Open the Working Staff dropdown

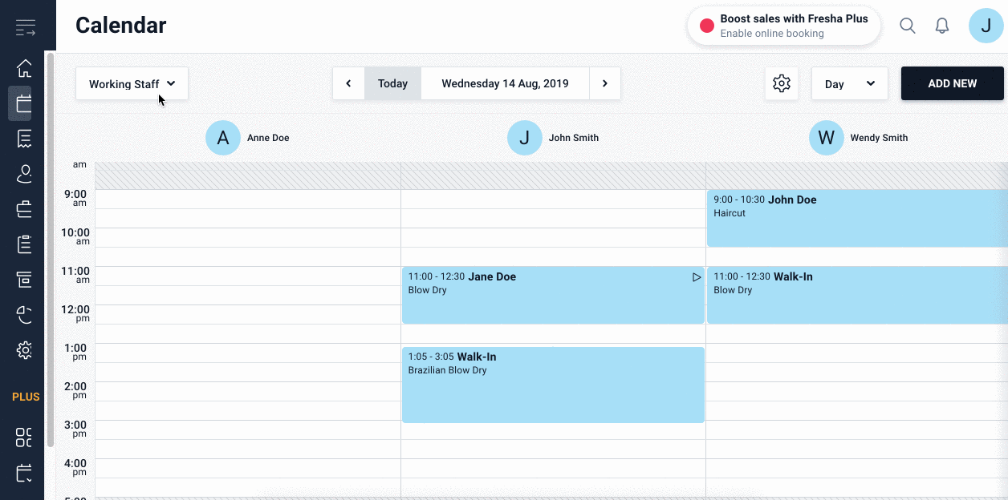[x=132, y=83]
